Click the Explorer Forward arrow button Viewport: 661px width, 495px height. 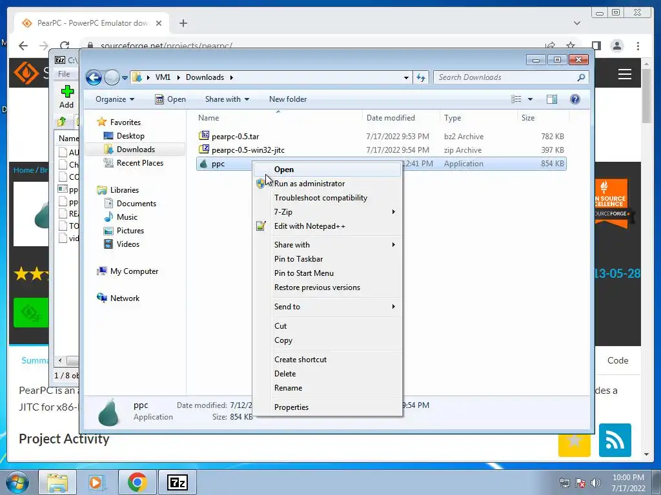click(112, 77)
